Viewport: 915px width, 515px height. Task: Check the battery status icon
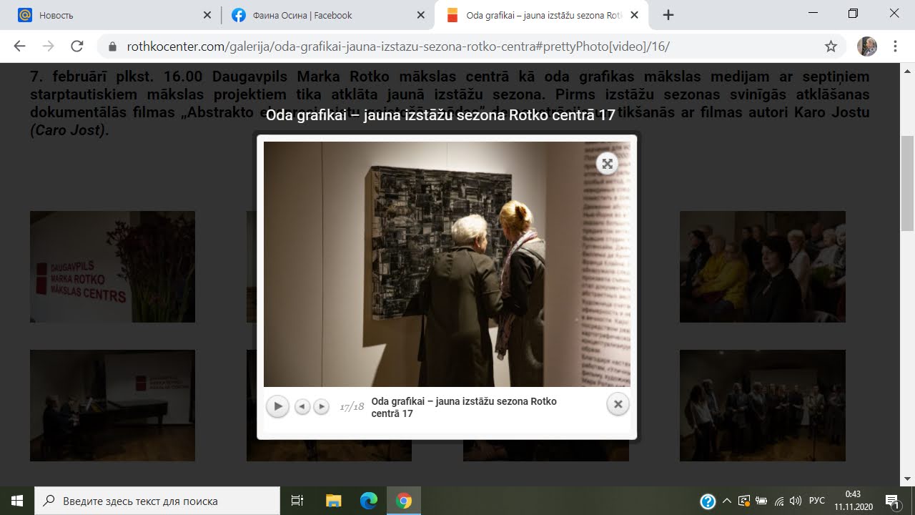click(x=761, y=501)
